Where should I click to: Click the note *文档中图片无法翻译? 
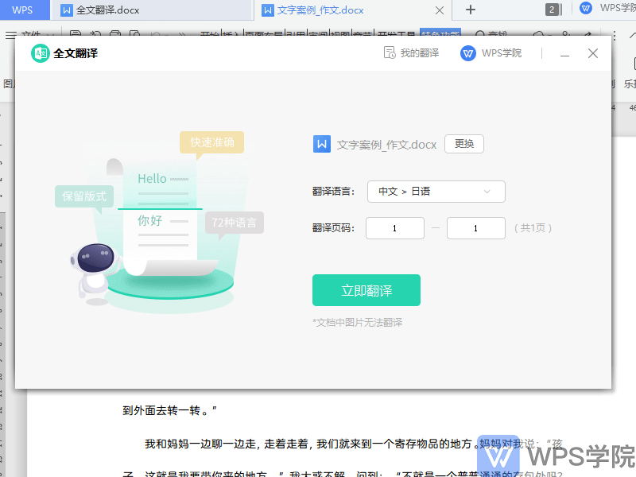click(357, 323)
